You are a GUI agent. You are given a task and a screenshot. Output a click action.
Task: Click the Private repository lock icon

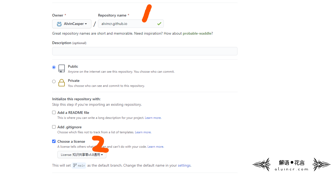coord(61,83)
